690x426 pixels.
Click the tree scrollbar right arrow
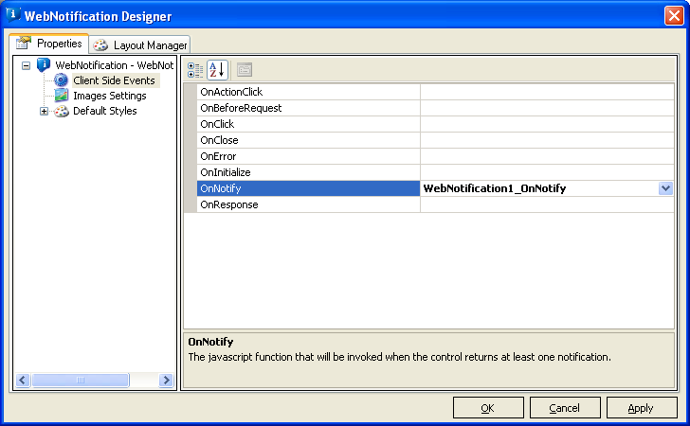coord(166,380)
